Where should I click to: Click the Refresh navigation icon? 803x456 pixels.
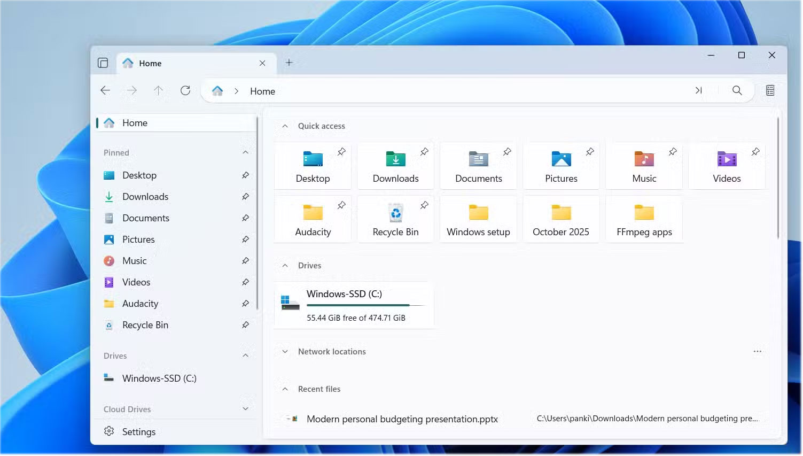185,90
